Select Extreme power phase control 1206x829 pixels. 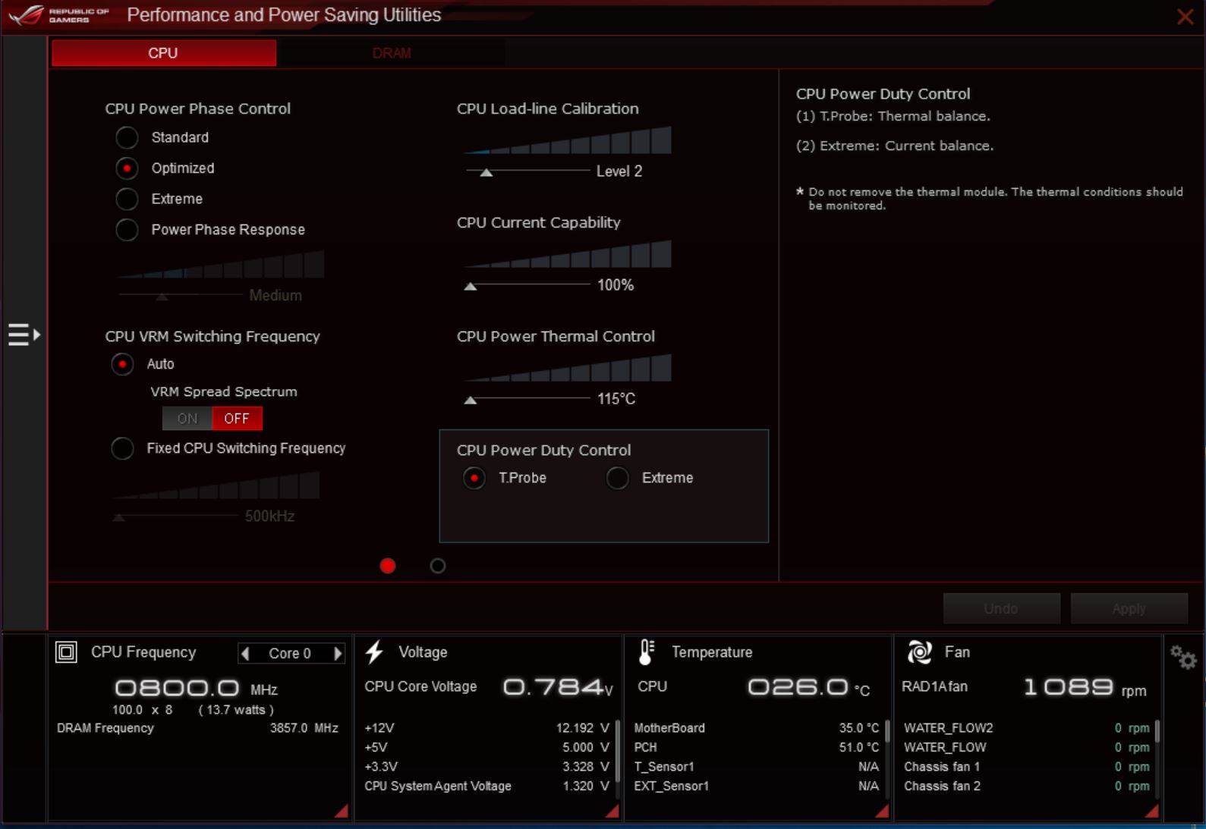(127, 199)
